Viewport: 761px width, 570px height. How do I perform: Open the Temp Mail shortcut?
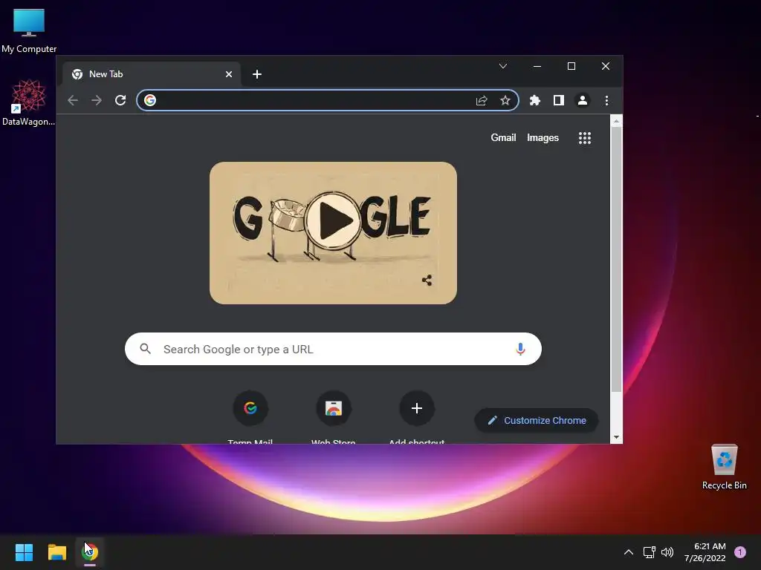point(250,408)
